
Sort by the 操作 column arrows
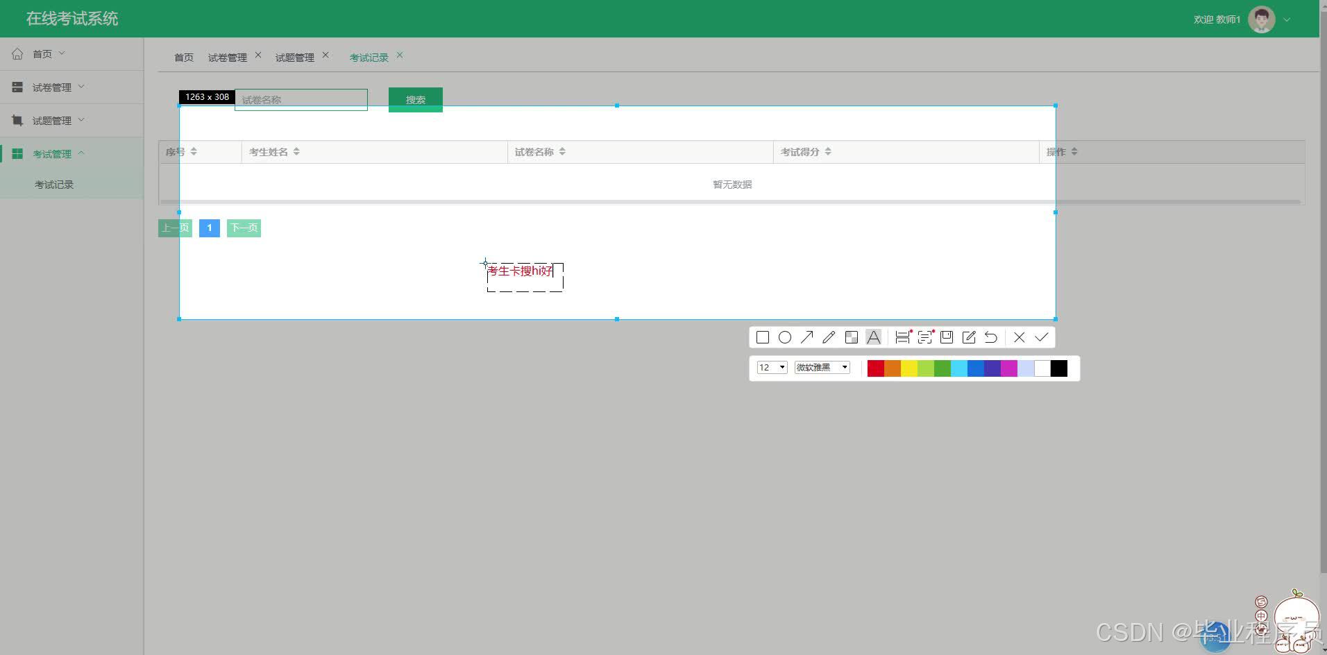[x=1074, y=151]
